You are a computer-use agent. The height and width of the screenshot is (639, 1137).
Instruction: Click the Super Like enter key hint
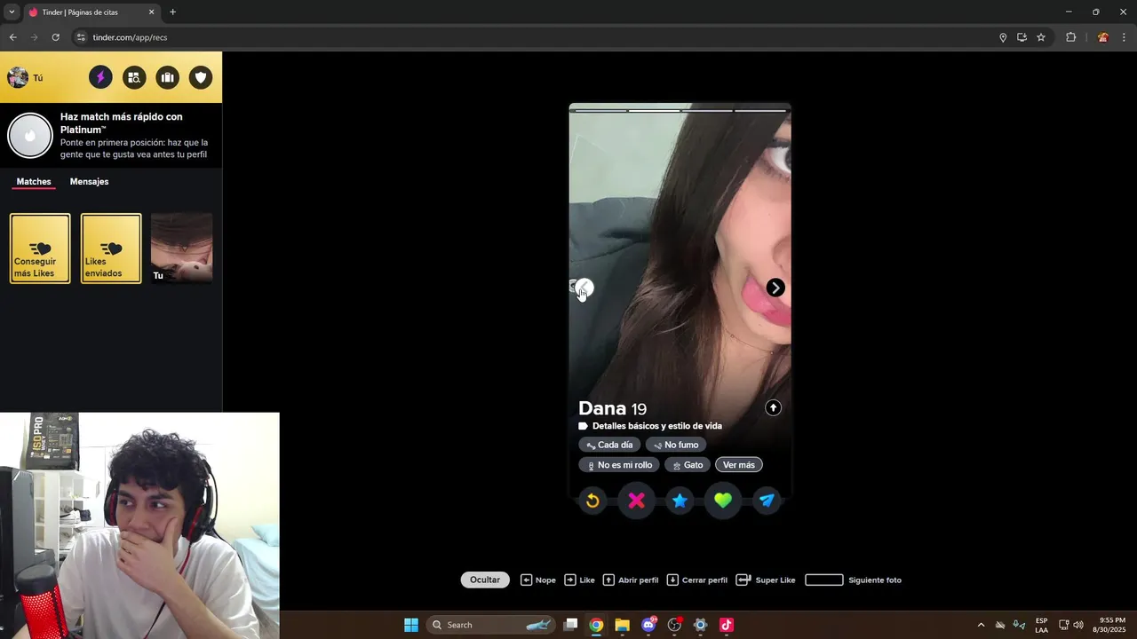click(766, 580)
